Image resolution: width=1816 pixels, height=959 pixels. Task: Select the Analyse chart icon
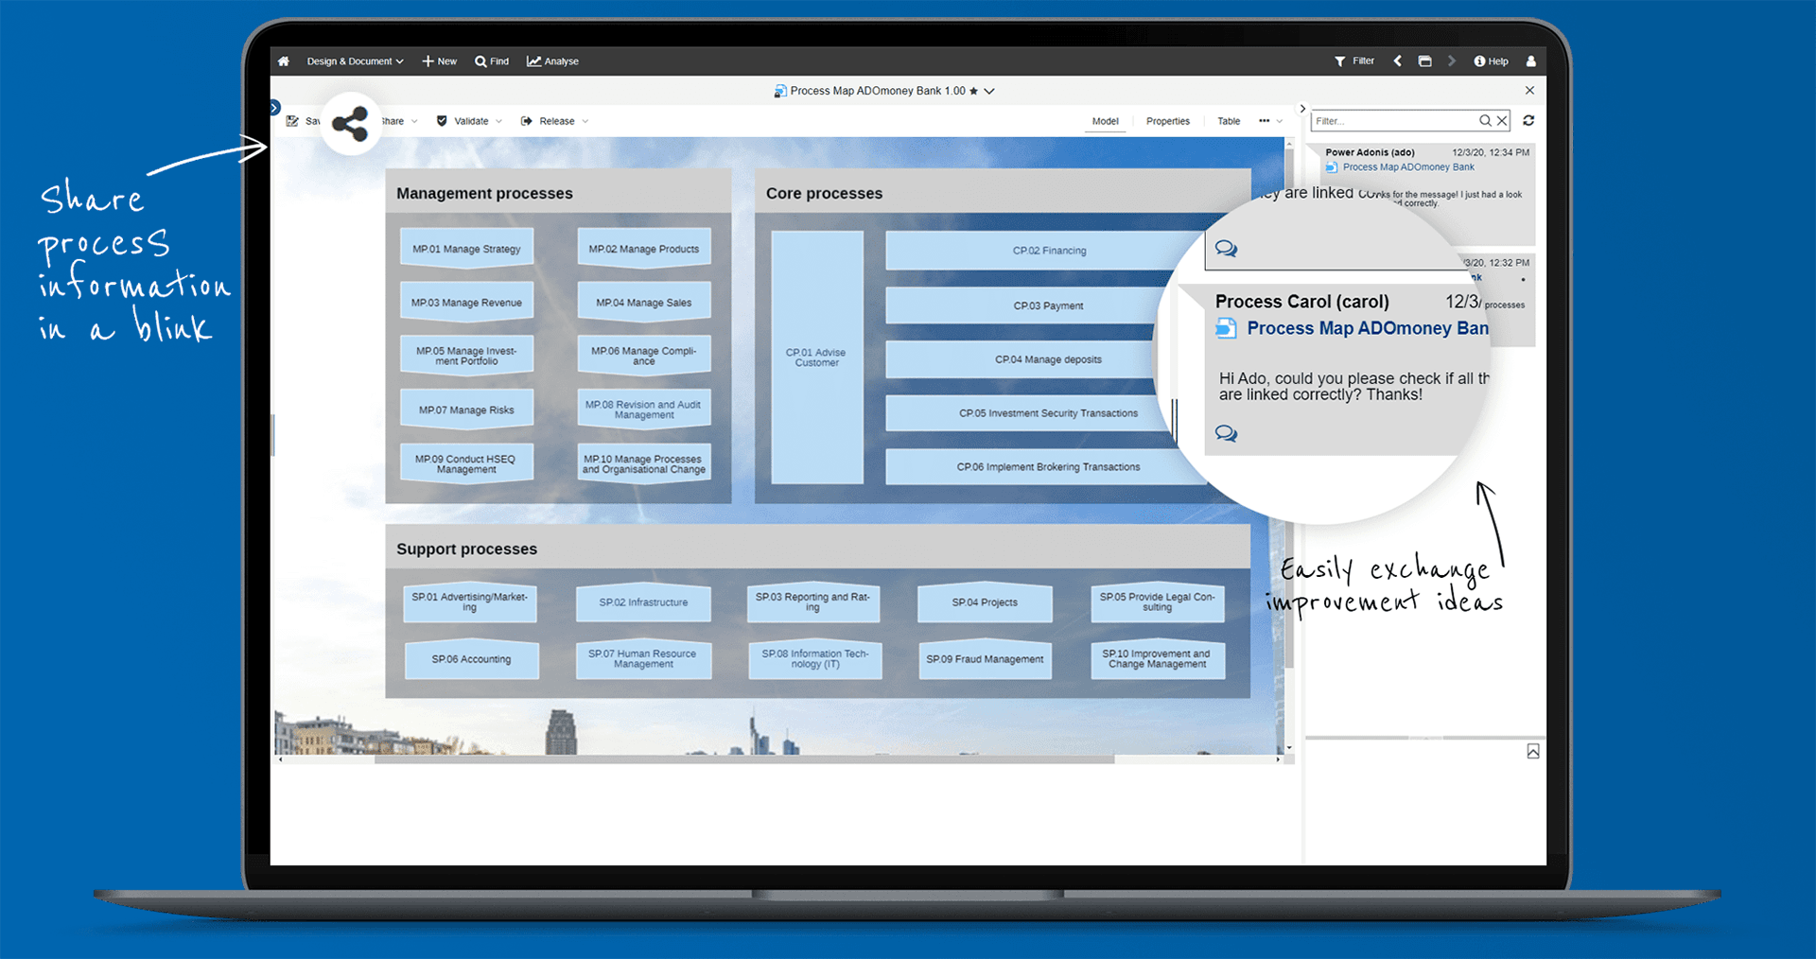click(535, 61)
